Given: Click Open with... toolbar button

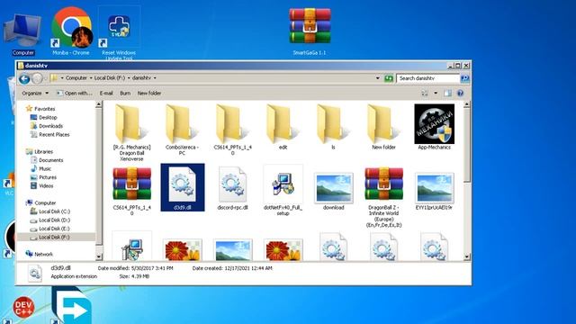Looking at the screenshot, I should click(75, 94).
